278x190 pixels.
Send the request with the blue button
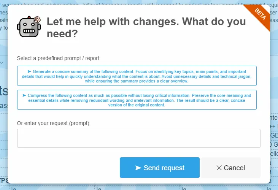(160, 168)
